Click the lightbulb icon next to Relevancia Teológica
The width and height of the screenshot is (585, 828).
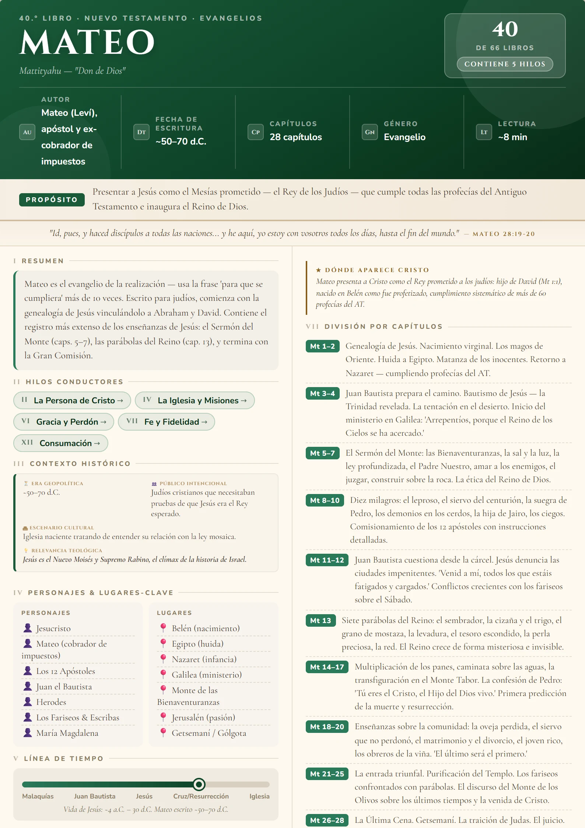pyautogui.click(x=26, y=550)
